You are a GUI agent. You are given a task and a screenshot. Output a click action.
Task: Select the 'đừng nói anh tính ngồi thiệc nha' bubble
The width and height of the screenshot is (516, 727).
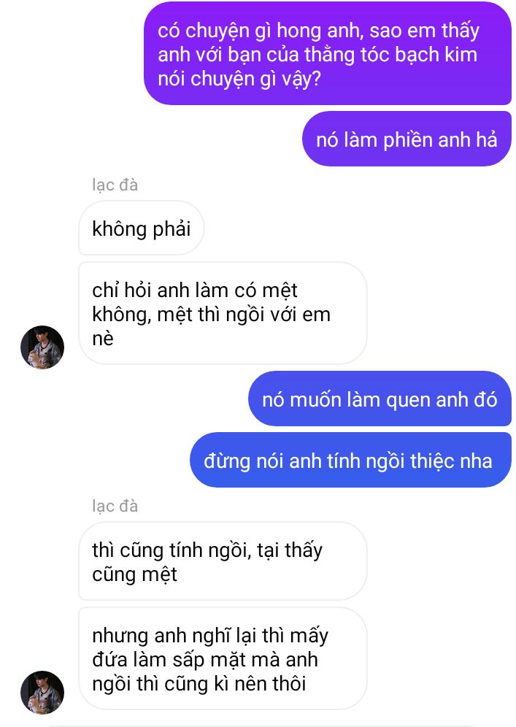tap(350, 460)
